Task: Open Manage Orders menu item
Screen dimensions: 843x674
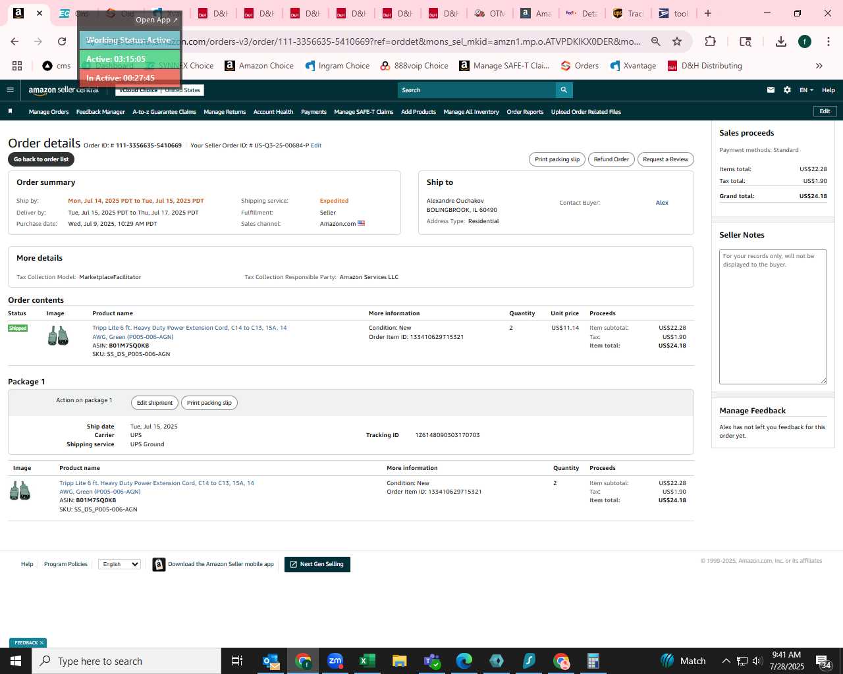Action: [49, 112]
